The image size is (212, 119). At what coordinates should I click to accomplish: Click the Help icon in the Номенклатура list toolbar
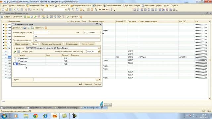tap(81, 17)
